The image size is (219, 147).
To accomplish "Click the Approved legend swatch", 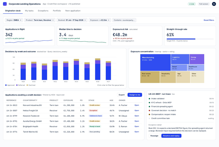I will pyautogui.click(x=6, y=85).
